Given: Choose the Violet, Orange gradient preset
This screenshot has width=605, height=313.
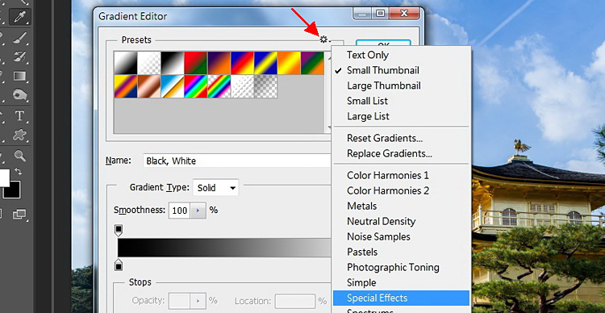Looking at the screenshot, I should (219, 63).
